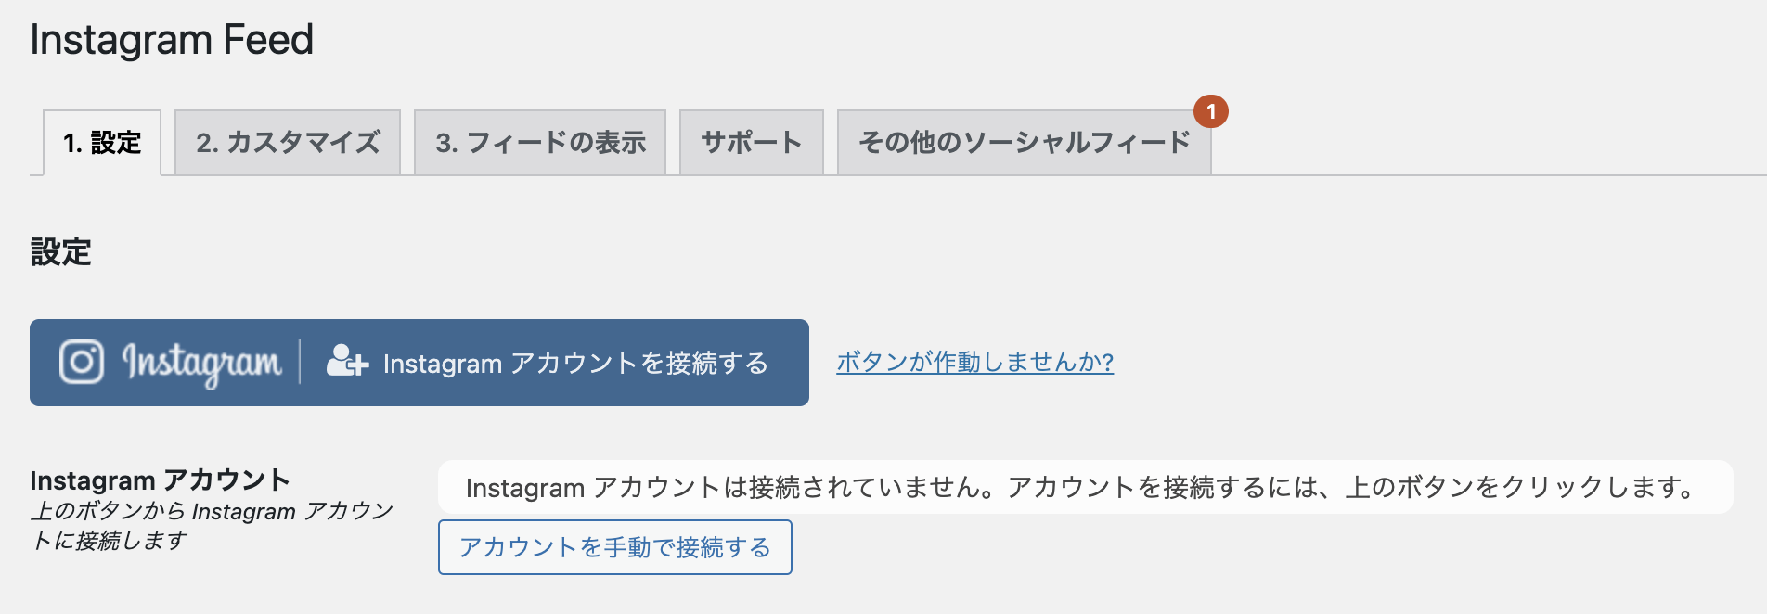Click the red notification badge showing 1
Image resolution: width=1767 pixels, height=614 pixels.
coord(1211,111)
